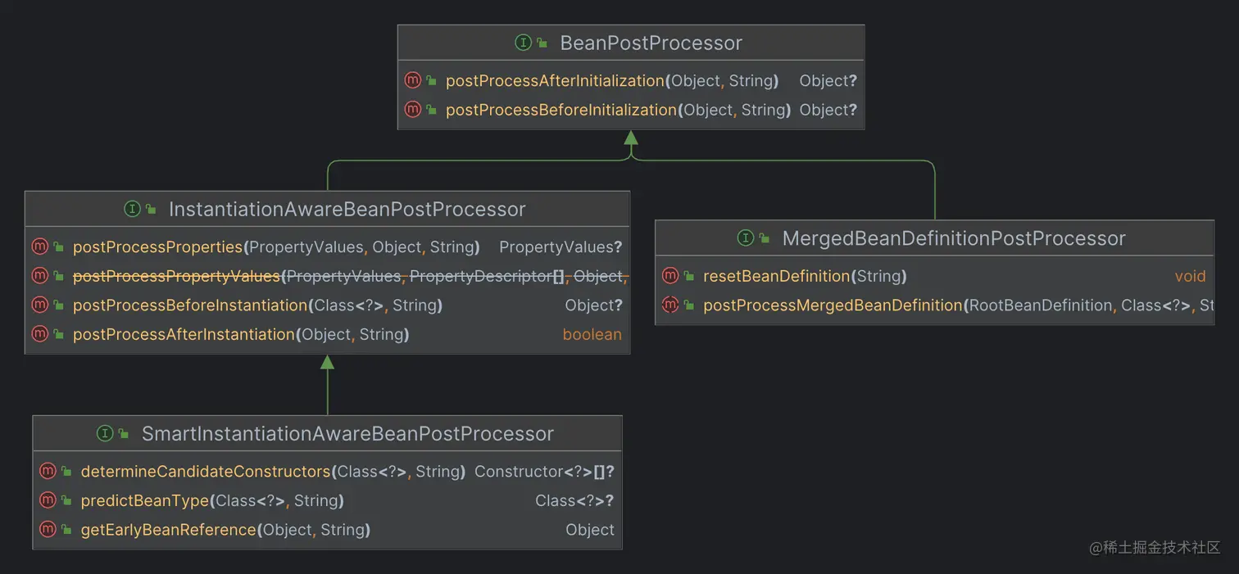Viewport: 1239px width, 574px height.
Task: Select the deprecated postProcessPropertyValues method
Action: [176, 276]
